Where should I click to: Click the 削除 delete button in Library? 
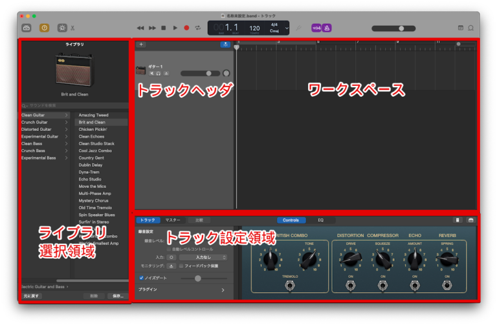tap(94, 296)
